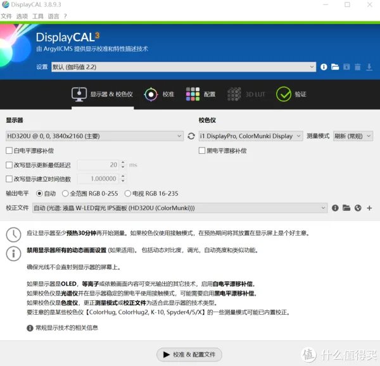Open 测量模式 dropdown 刷新 (常规)
This screenshot has height=366, width=380.
(x=353, y=136)
